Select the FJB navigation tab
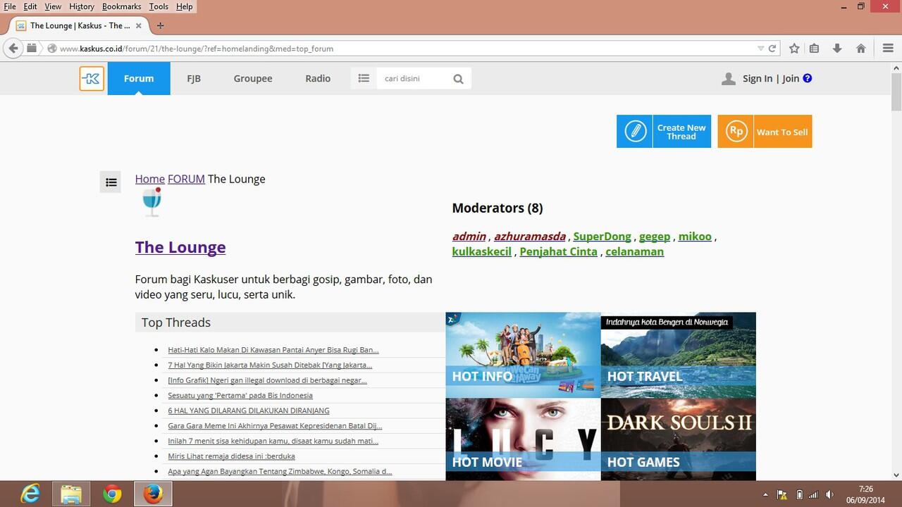 tap(194, 78)
